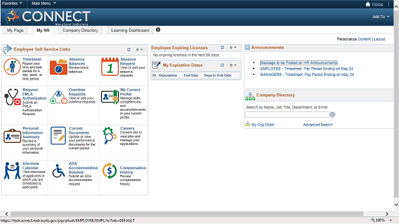
Task: Click the vertical scrollbar up arrow
Action: [x=397, y=7]
